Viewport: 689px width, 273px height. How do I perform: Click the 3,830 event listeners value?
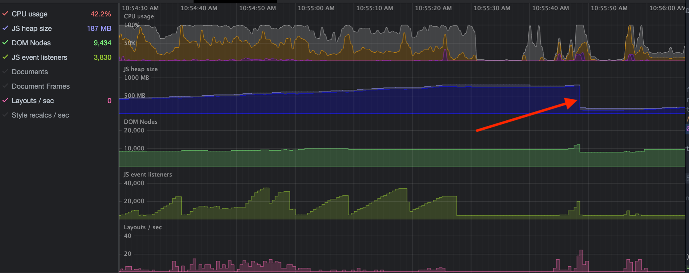coord(102,57)
